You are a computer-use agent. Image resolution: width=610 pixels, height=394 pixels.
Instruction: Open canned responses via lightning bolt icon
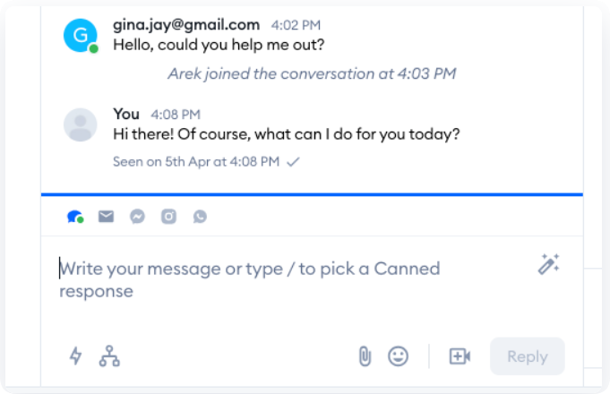tap(76, 355)
